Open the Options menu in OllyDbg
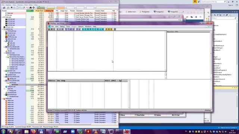The image size is (239, 134). click(x=81, y=26)
